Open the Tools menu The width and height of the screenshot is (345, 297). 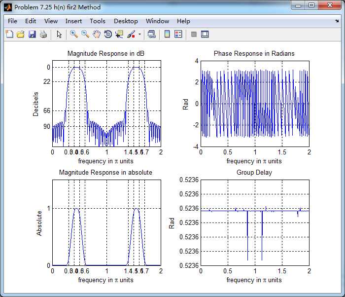coord(98,21)
